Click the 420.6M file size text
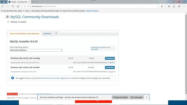 91,67
